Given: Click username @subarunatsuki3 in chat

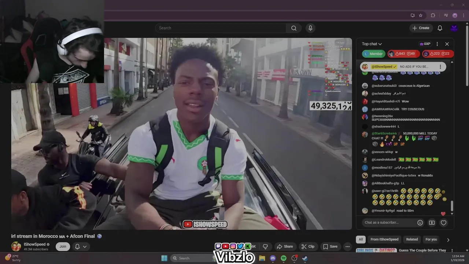Looking at the screenshot, I should [x=384, y=86].
